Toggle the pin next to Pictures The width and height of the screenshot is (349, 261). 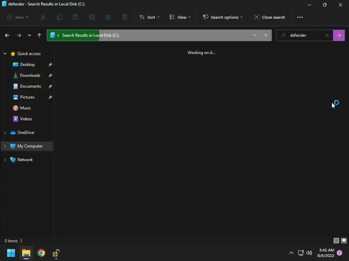(50, 97)
